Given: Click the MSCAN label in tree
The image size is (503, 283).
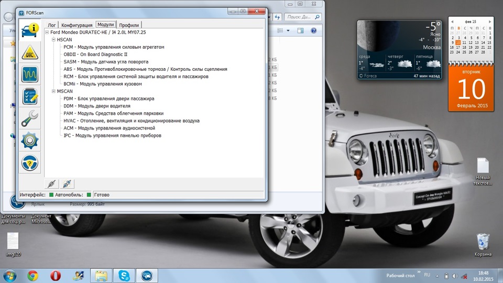Looking at the screenshot, I should click(65, 91).
